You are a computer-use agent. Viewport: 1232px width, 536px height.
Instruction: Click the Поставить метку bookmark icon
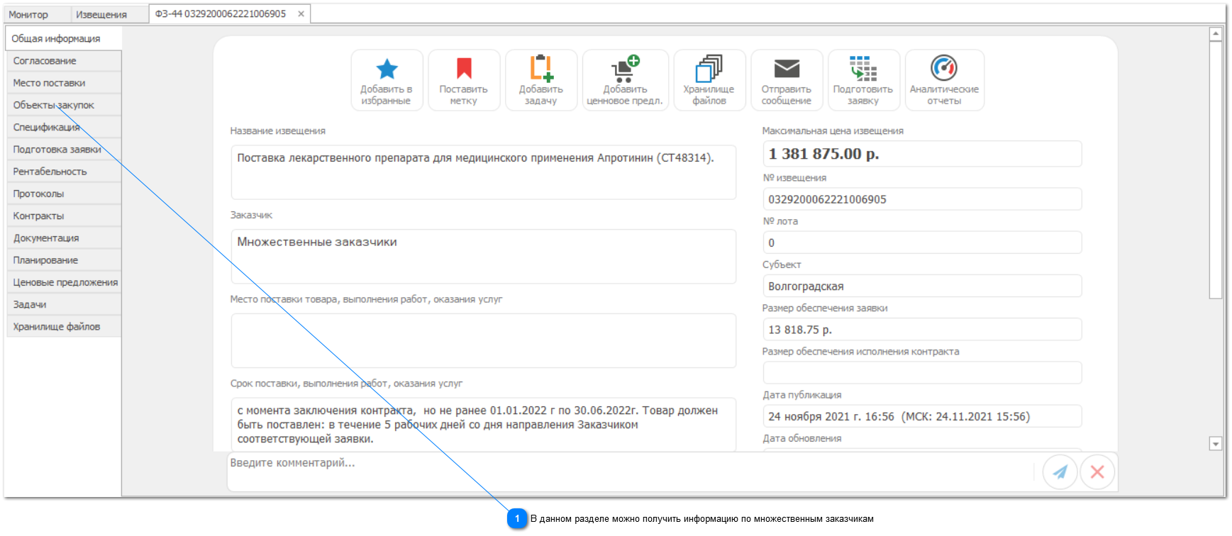[464, 68]
